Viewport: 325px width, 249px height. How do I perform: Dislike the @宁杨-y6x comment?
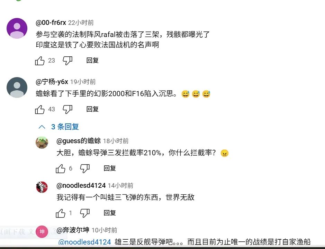point(67,109)
